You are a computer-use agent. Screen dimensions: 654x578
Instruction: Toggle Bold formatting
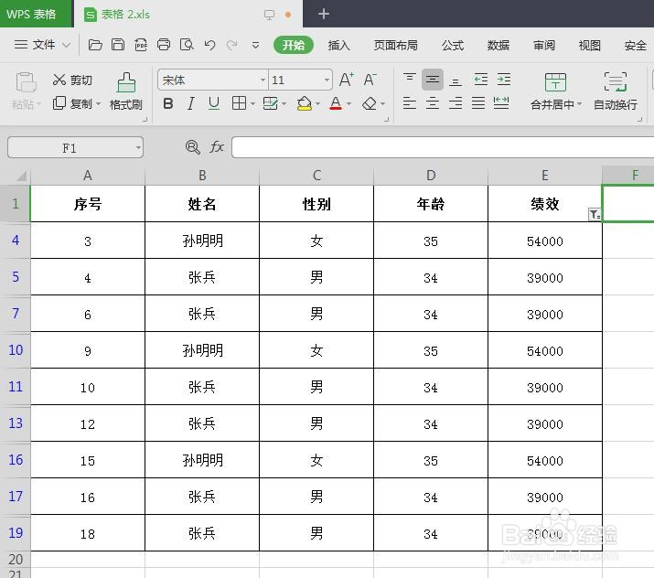[168, 103]
